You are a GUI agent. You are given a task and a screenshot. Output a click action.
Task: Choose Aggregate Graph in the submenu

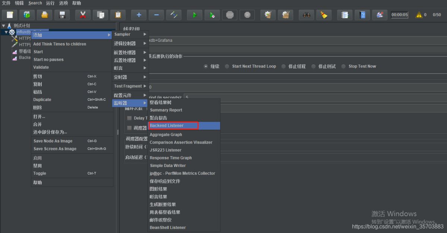click(166, 135)
